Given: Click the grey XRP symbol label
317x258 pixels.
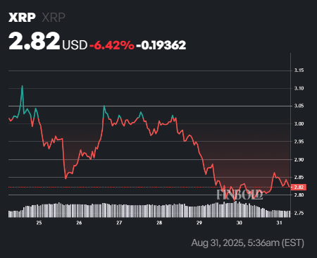Looking at the screenshot, I should (x=54, y=18).
